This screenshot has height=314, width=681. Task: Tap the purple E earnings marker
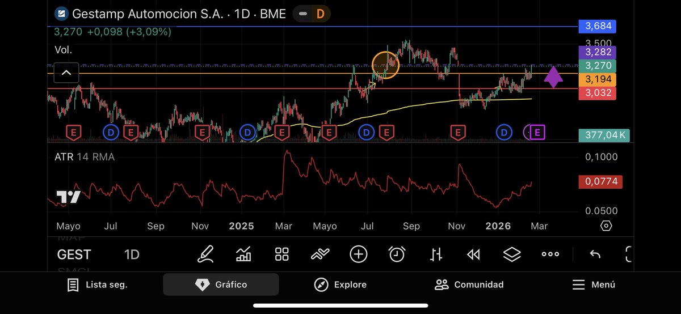pyautogui.click(x=538, y=133)
